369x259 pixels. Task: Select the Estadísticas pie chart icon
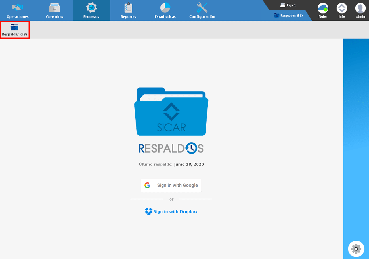(165, 8)
